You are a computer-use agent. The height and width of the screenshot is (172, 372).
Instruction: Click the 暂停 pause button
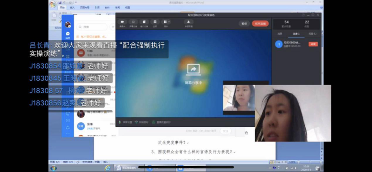[x=244, y=23]
